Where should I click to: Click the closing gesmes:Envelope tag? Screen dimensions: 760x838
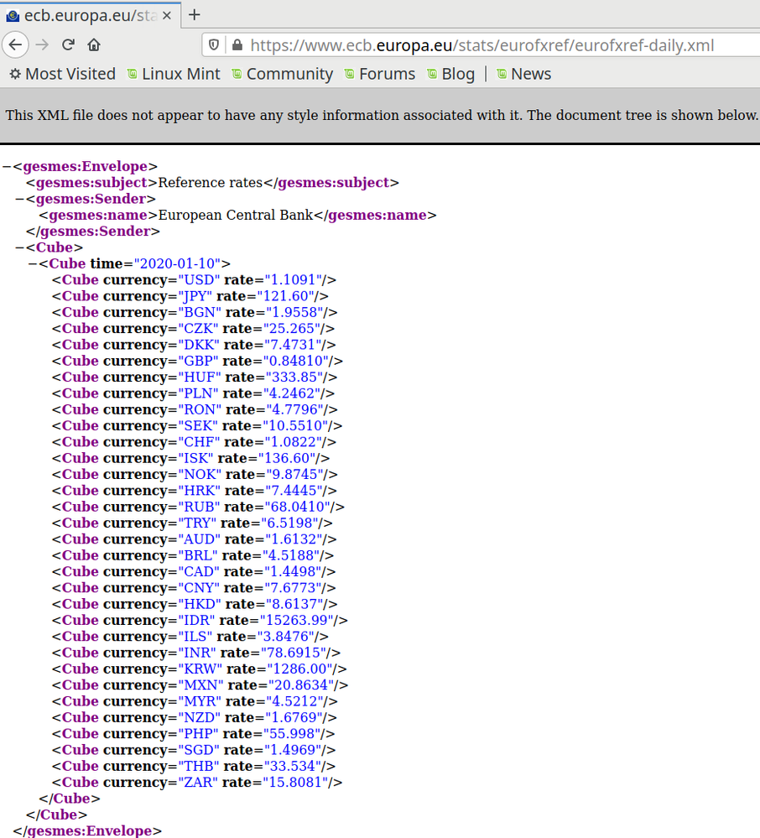pyautogui.click(x=87, y=830)
